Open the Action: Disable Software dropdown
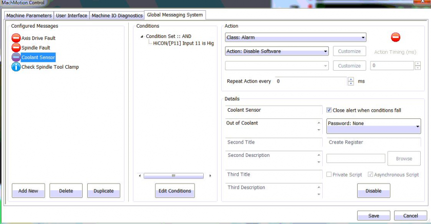Viewport: 431px width, 224px height. tap(277, 51)
